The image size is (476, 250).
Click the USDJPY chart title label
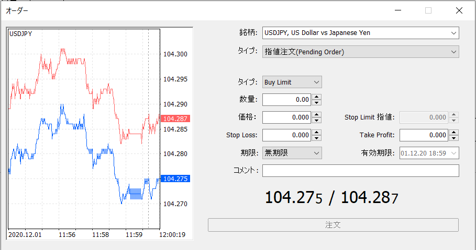coord(20,34)
